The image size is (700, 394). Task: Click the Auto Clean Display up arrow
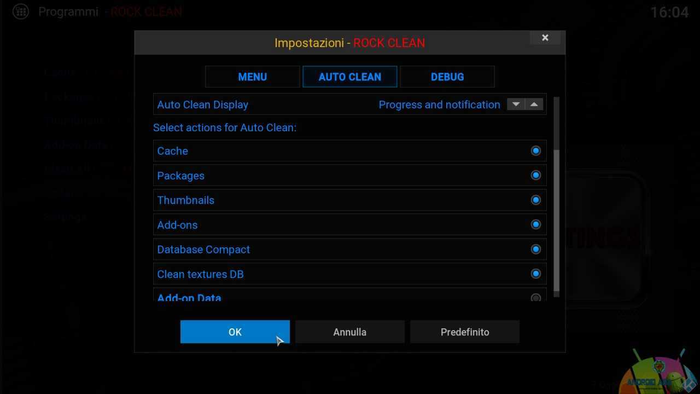point(534,105)
